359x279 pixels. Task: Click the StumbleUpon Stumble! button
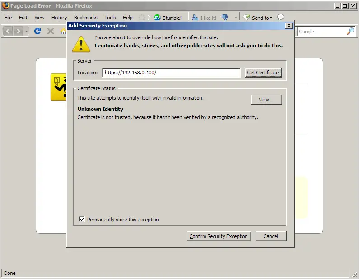click(x=168, y=18)
